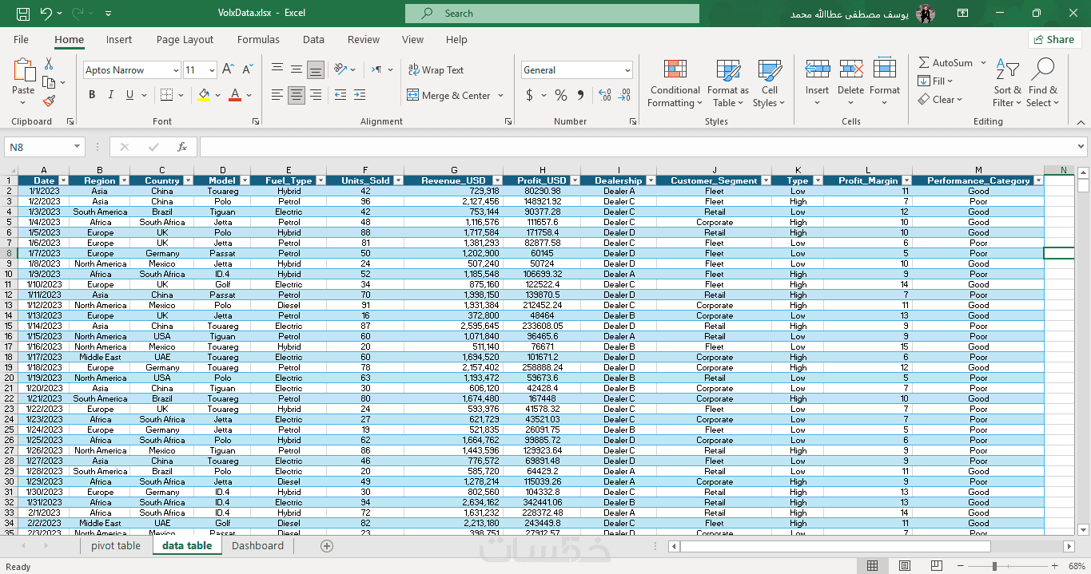Click the Share button
Viewport: 1091px width, 574px height.
(1053, 39)
